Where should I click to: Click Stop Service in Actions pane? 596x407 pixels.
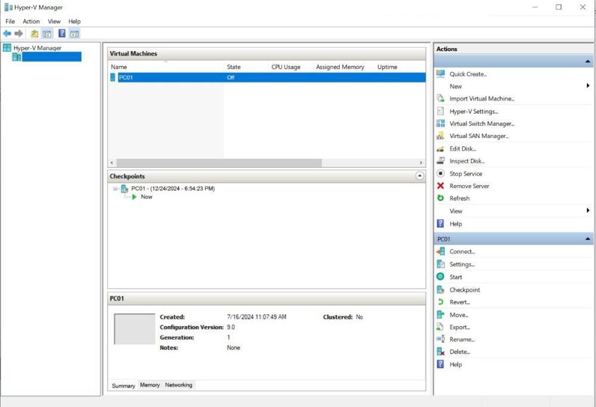click(x=465, y=174)
